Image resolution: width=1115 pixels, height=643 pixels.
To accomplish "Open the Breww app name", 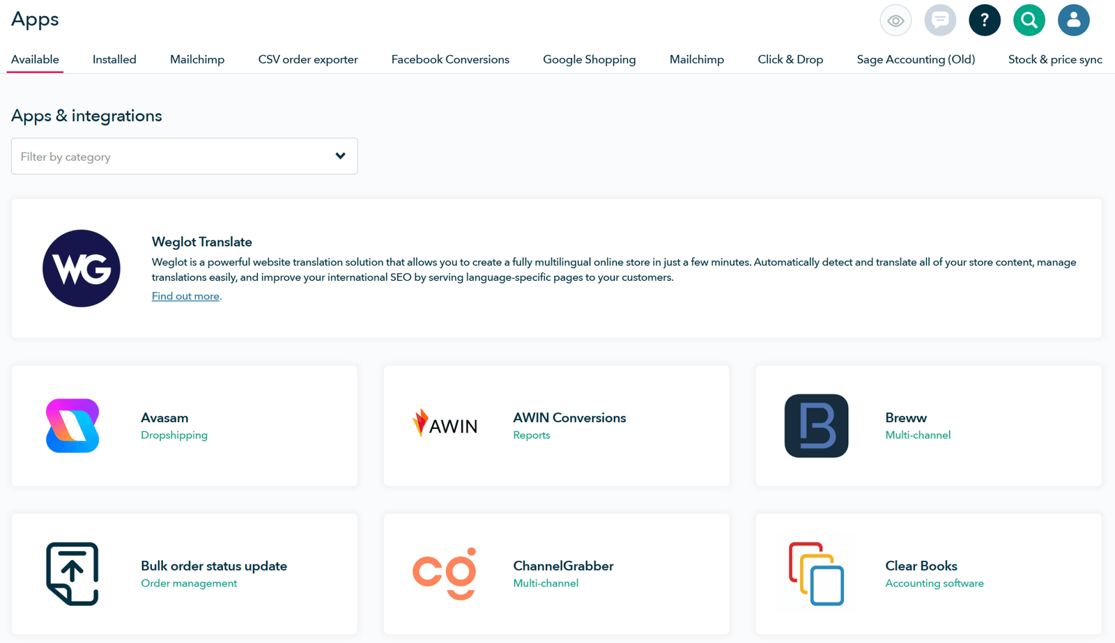I will 906,417.
